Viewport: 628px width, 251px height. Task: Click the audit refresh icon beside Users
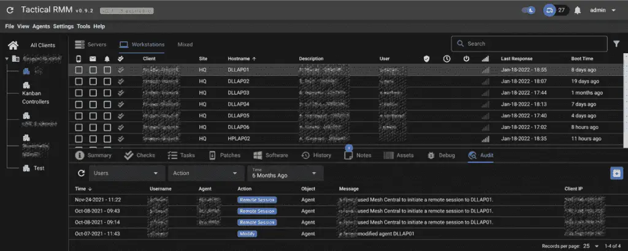[x=81, y=173]
